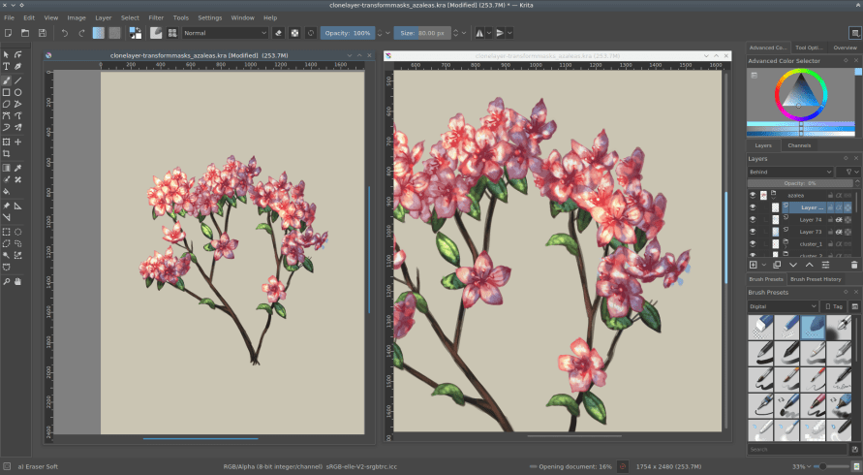863x475 pixels.
Task: Toggle horizontal mirror tool
Action: 480,33
